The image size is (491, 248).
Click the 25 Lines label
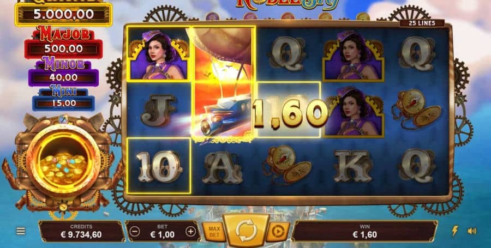click(422, 23)
